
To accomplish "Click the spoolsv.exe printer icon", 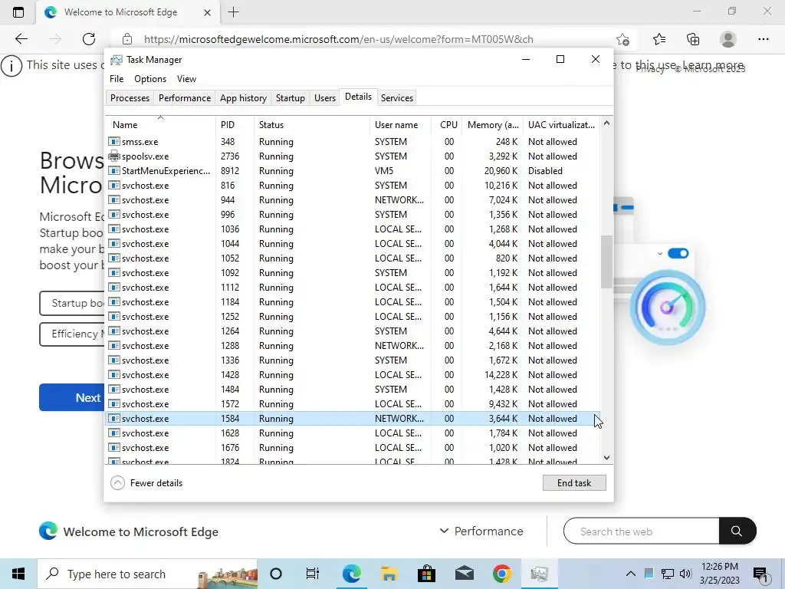I will pos(114,156).
